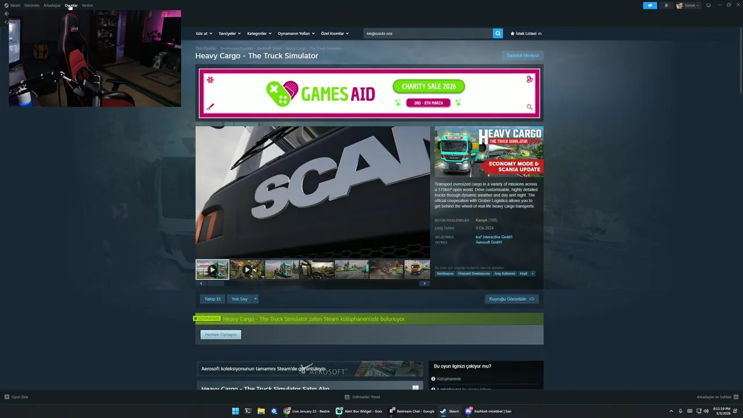Open the Yardım menu

point(87,5)
